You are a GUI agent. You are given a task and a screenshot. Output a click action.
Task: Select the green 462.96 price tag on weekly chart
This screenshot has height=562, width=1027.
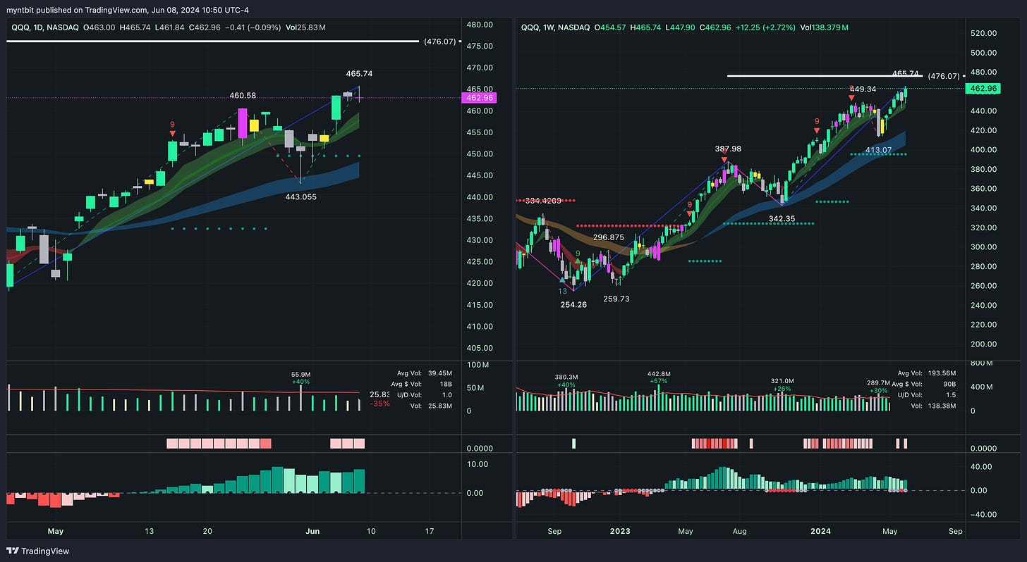click(x=983, y=89)
